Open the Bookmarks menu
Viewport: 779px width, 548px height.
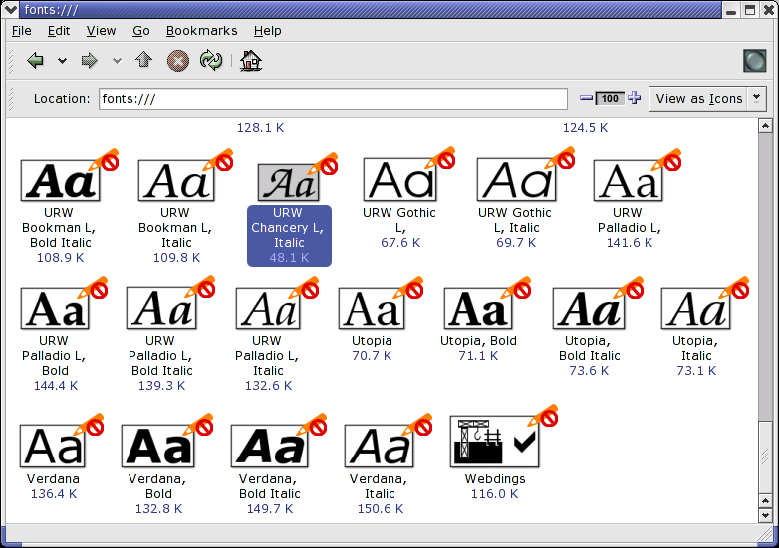coord(201,31)
